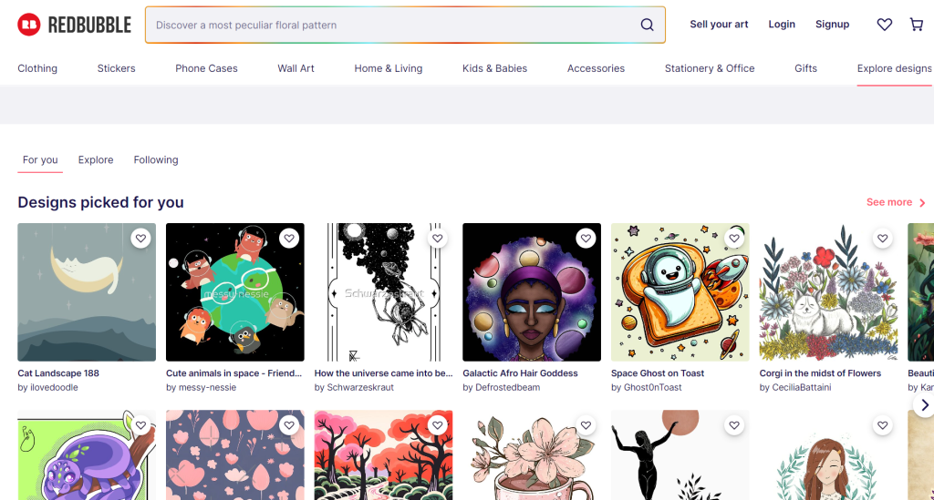Visit artist CeciliaBattaini profile
Viewport: 934px width, 500px height.
[x=801, y=388]
